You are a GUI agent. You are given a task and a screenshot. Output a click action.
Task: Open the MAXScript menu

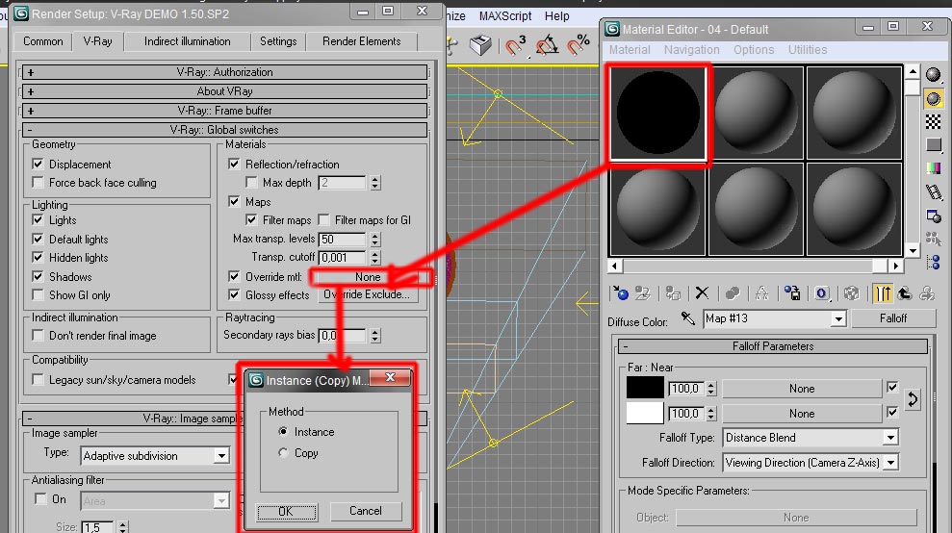pyautogui.click(x=503, y=16)
